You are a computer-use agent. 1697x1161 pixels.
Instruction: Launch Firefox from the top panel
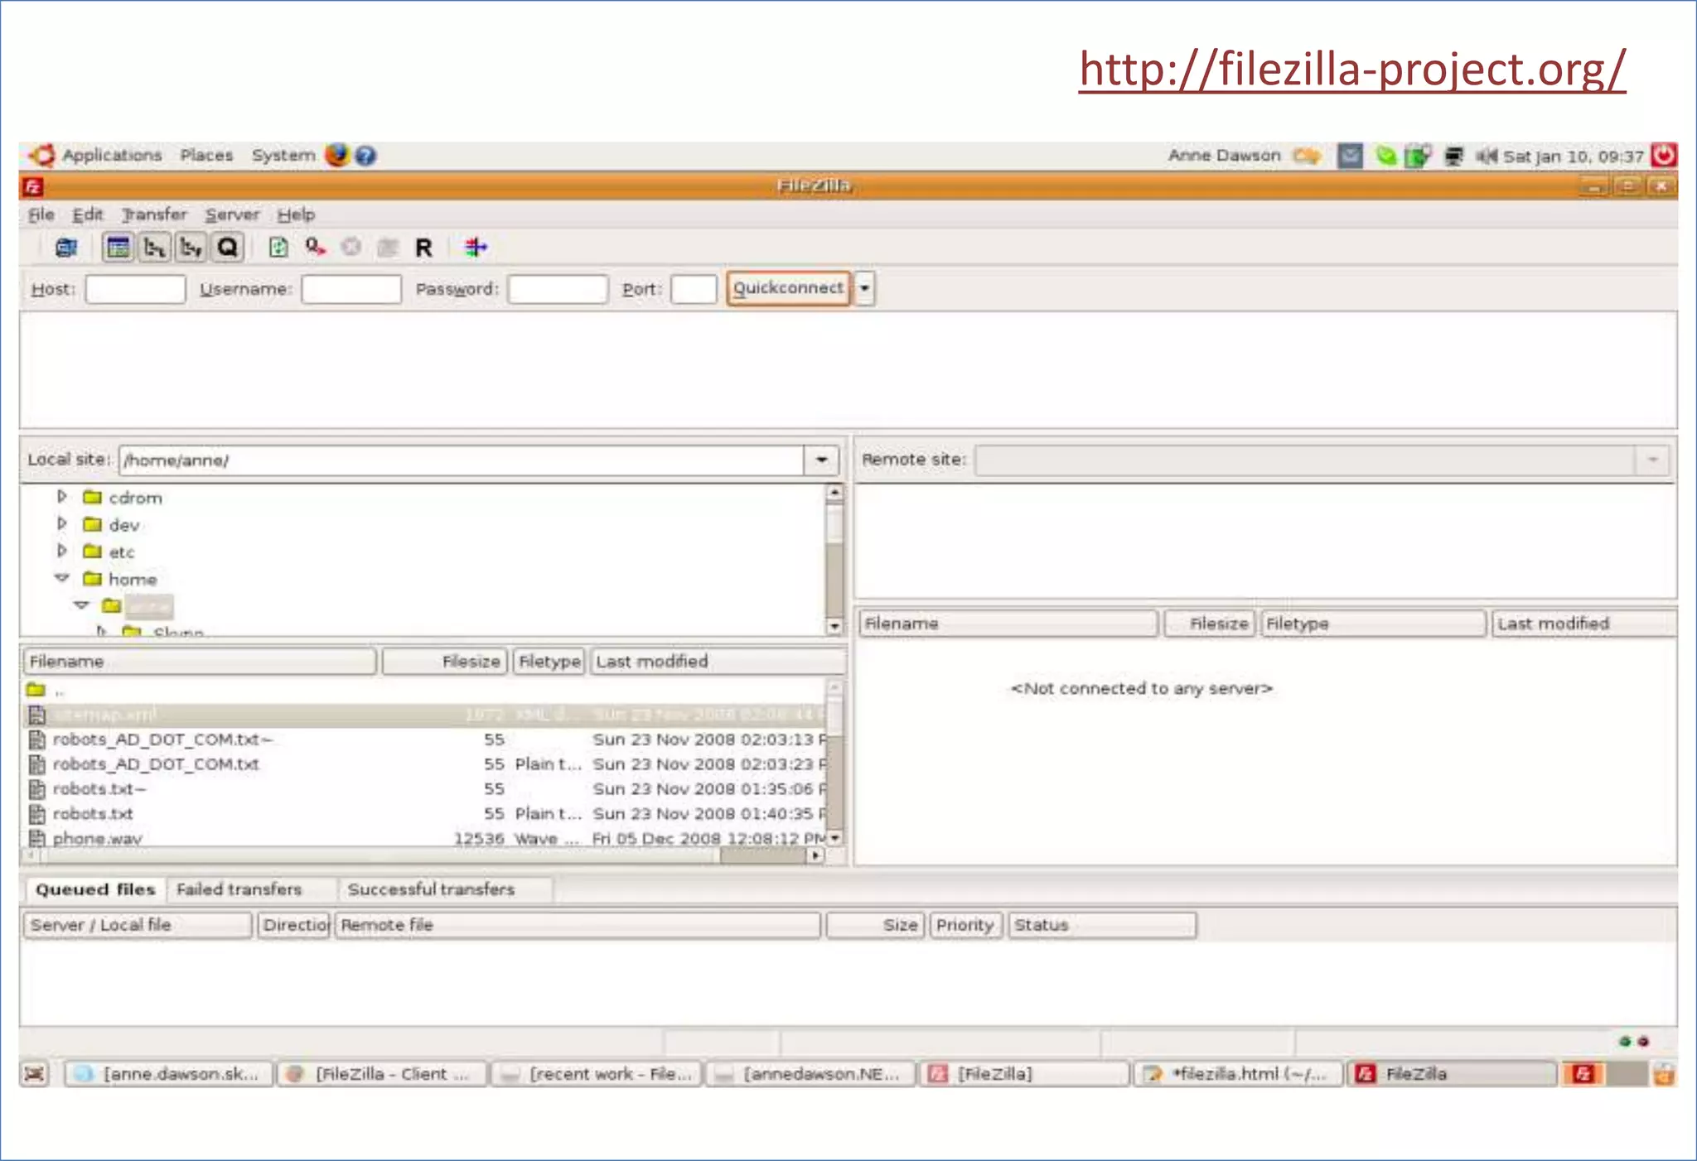tap(336, 155)
